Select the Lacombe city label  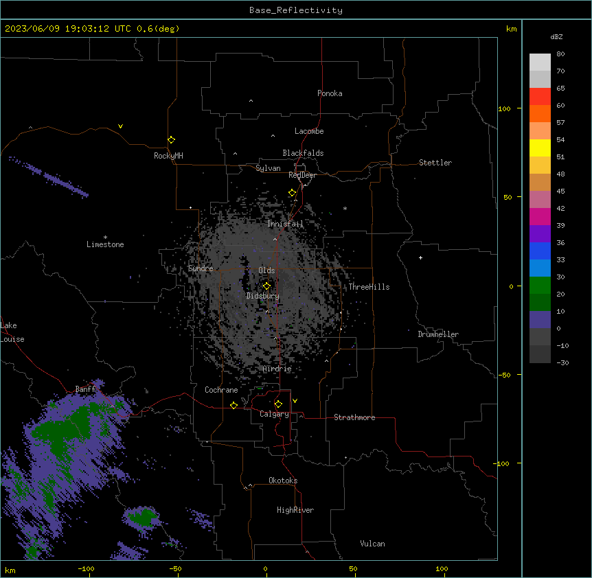point(309,131)
